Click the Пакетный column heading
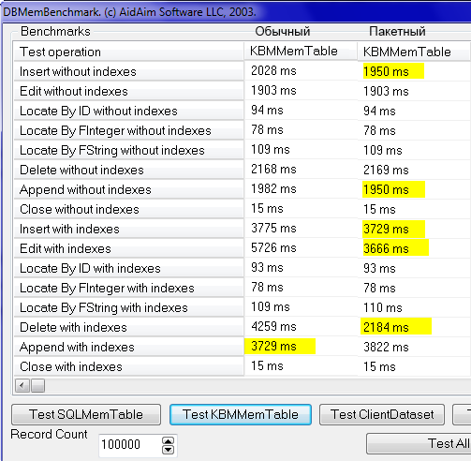 pyautogui.click(x=397, y=31)
